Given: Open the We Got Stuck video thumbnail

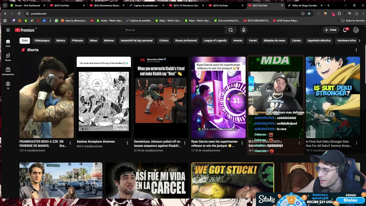Looking at the screenshot, I should pyautogui.click(x=232, y=180).
